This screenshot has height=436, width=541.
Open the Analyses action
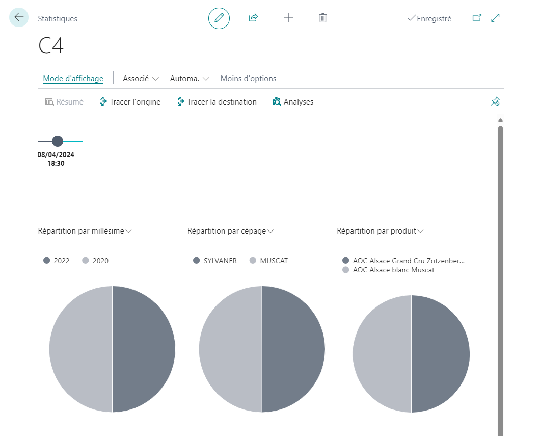[x=293, y=101]
